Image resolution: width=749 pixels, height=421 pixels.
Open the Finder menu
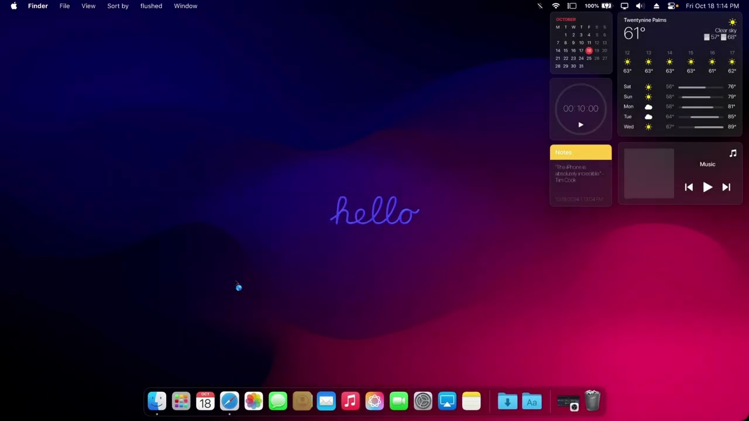point(38,6)
